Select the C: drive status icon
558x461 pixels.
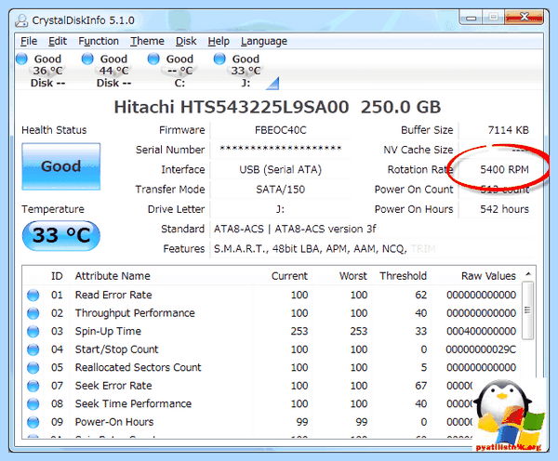pyautogui.click(x=173, y=71)
